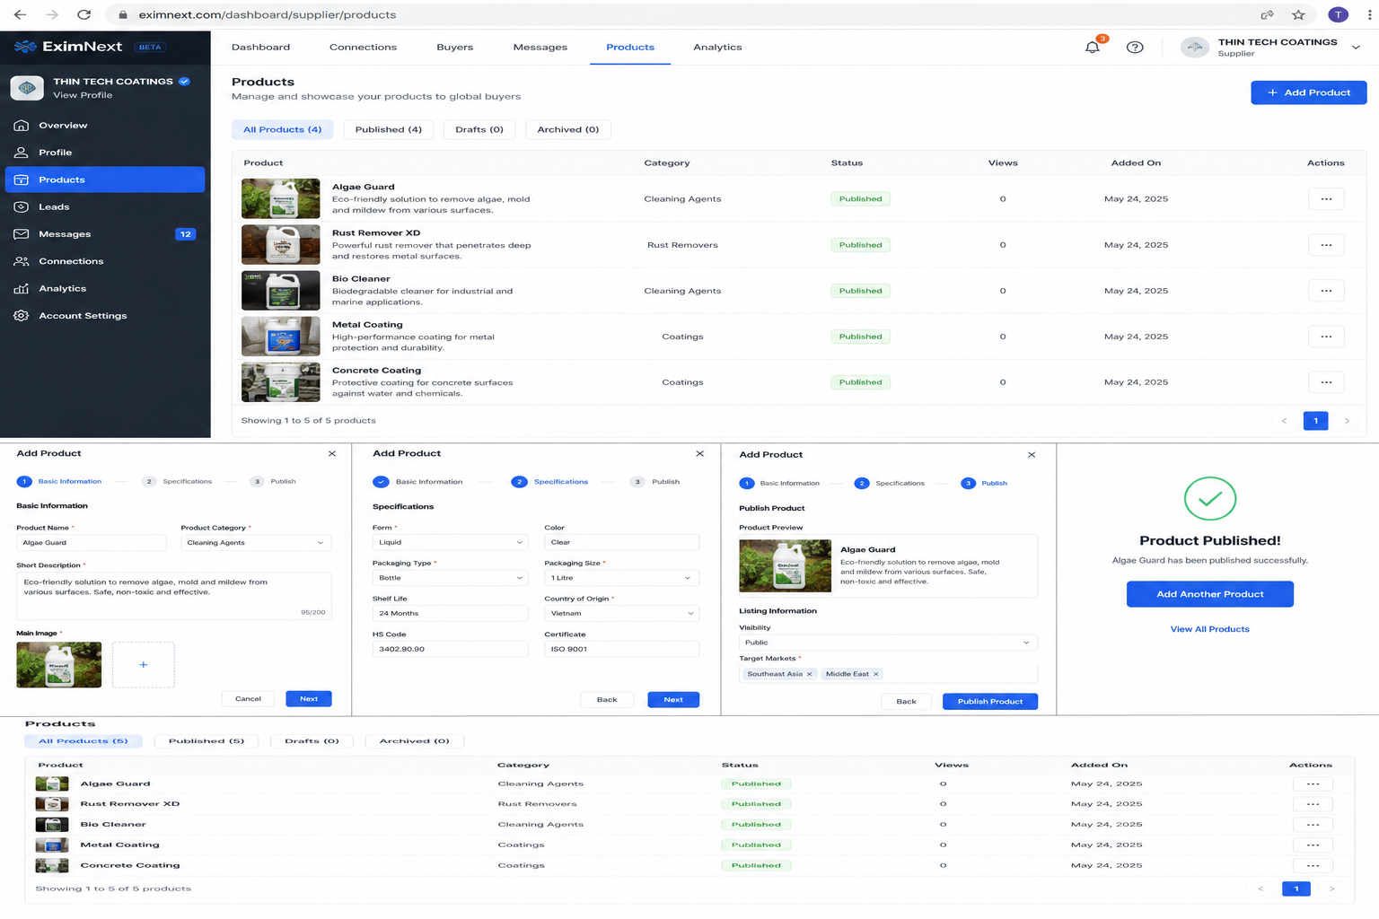The width and height of the screenshot is (1379, 919).
Task: Follow the View All Products link
Action: [1210, 629]
